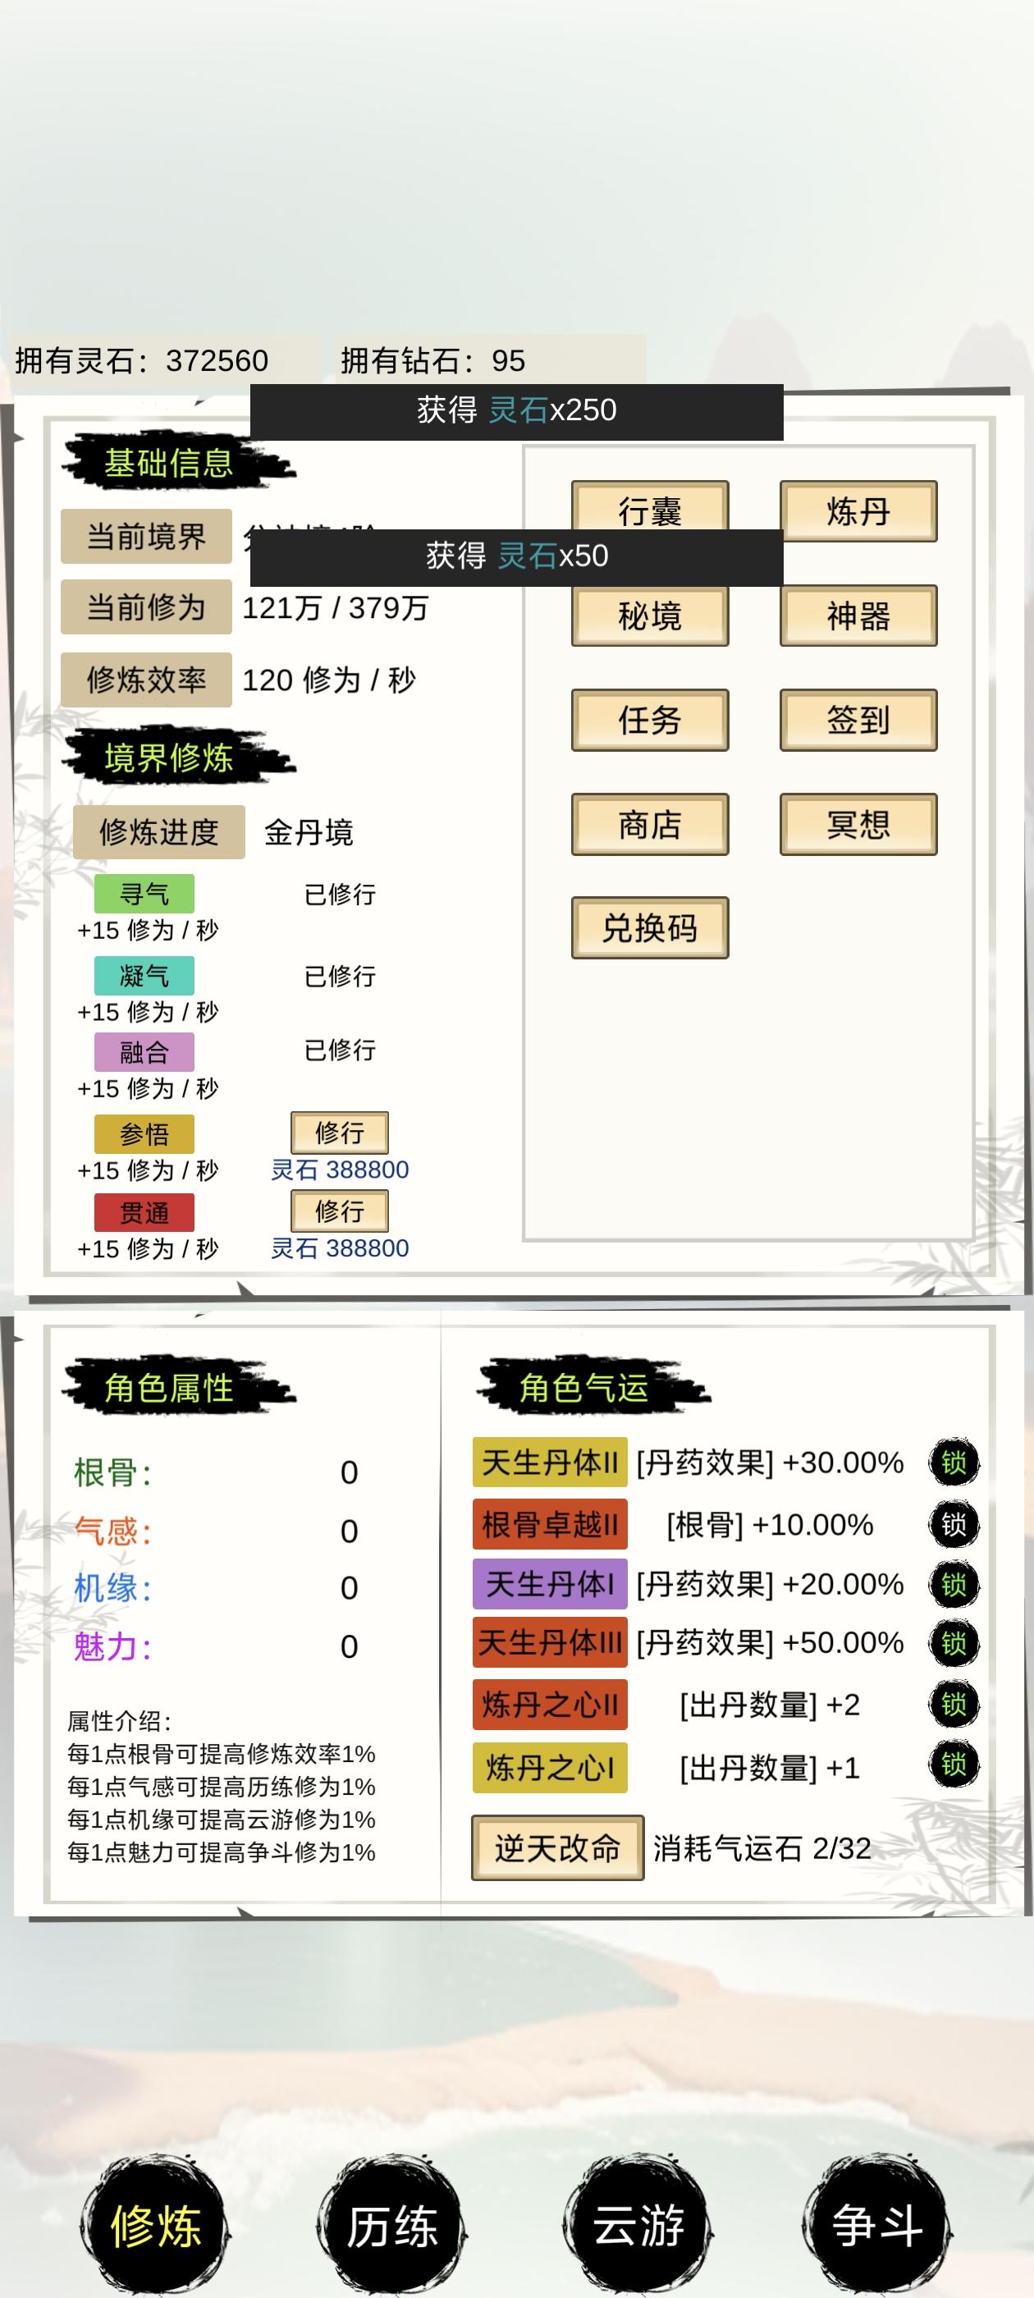1034x2298 pixels.
Task: Tap the 当前境界 label
Action: [146, 536]
